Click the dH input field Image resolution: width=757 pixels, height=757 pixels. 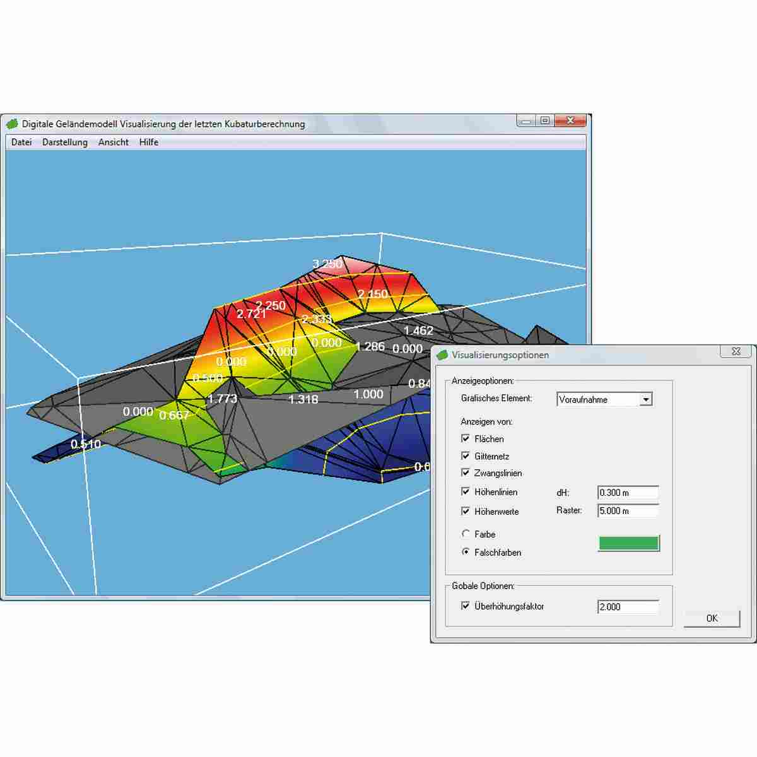tap(628, 493)
